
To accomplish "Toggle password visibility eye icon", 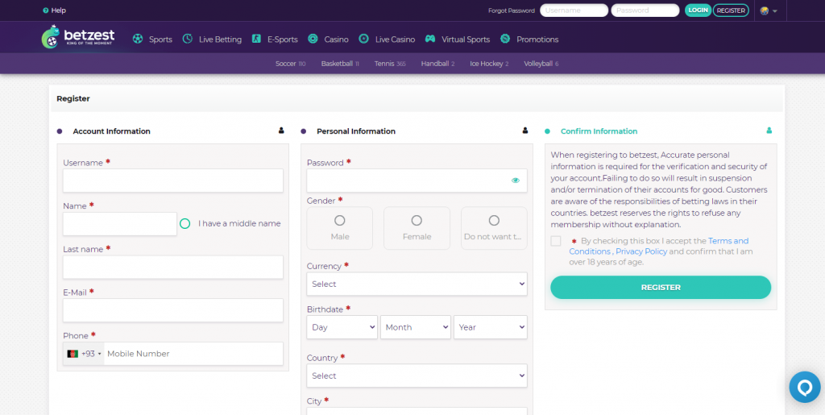I will point(515,181).
